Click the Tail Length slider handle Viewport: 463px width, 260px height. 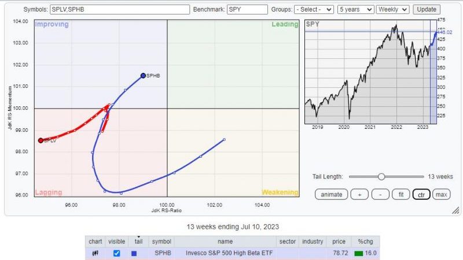381,177
